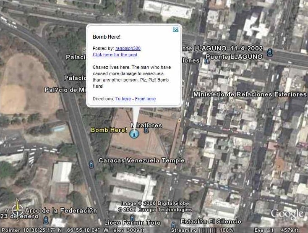The image size is (308, 233).
Task: Select the Miraflores placemark icon
Action: point(146,130)
